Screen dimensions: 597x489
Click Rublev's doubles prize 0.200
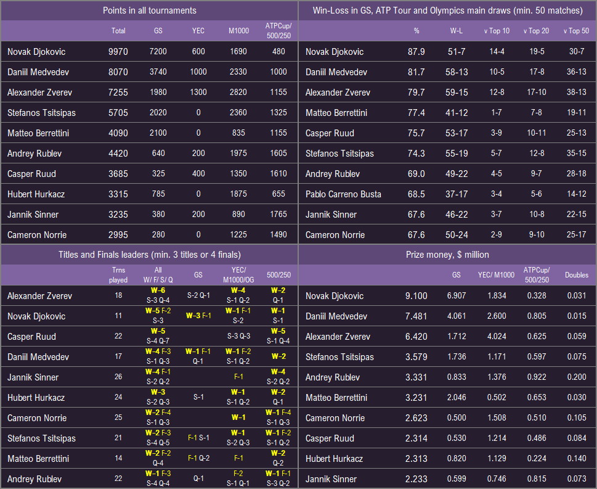(x=577, y=377)
